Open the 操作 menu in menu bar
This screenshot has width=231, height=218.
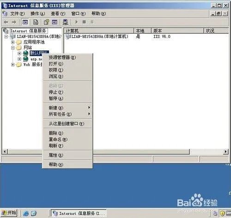coord(38,13)
